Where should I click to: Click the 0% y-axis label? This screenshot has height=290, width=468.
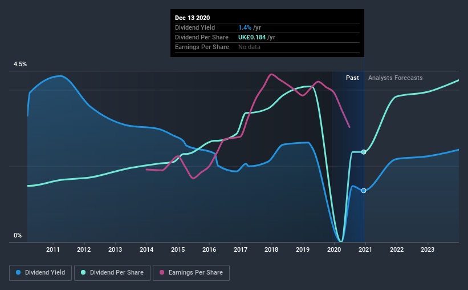[x=18, y=236]
